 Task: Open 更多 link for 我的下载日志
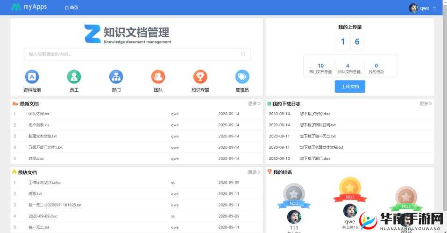click(x=426, y=103)
